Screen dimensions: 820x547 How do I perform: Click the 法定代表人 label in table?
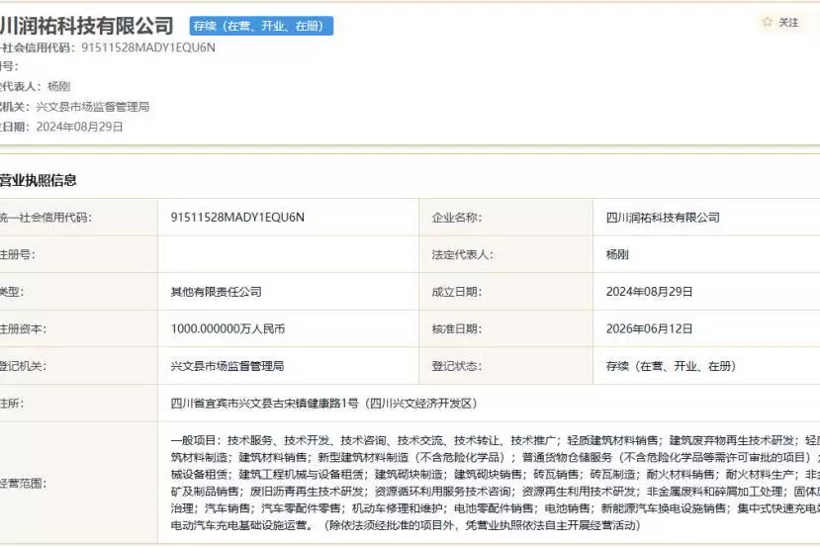[x=462, y=254]
